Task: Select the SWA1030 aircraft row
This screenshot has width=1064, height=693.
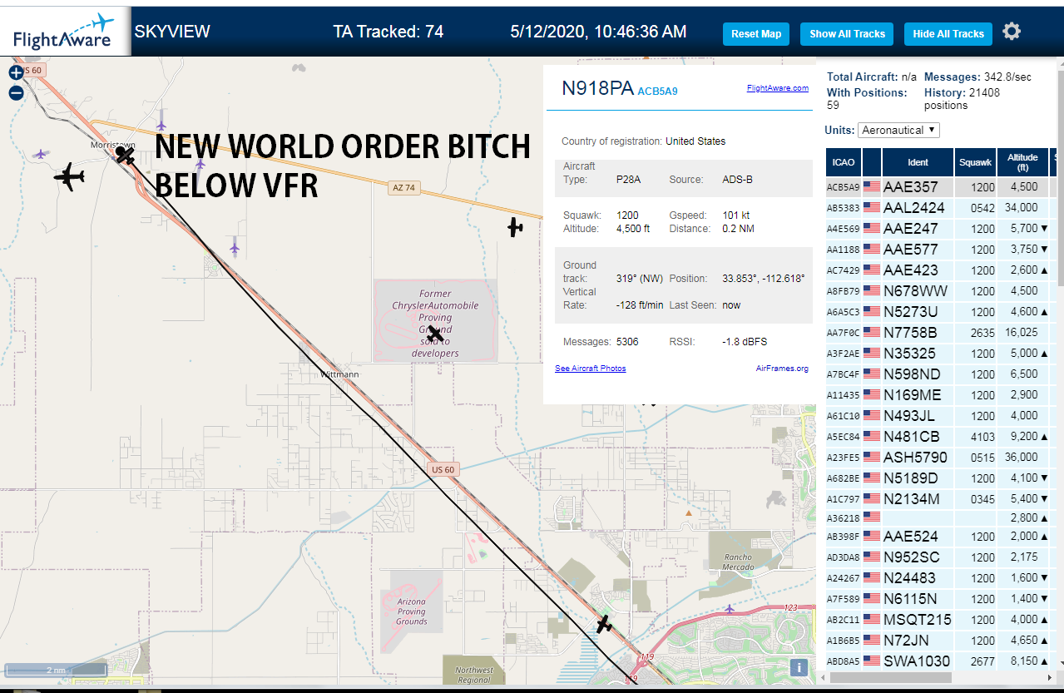Action: [x=941, y=661]
